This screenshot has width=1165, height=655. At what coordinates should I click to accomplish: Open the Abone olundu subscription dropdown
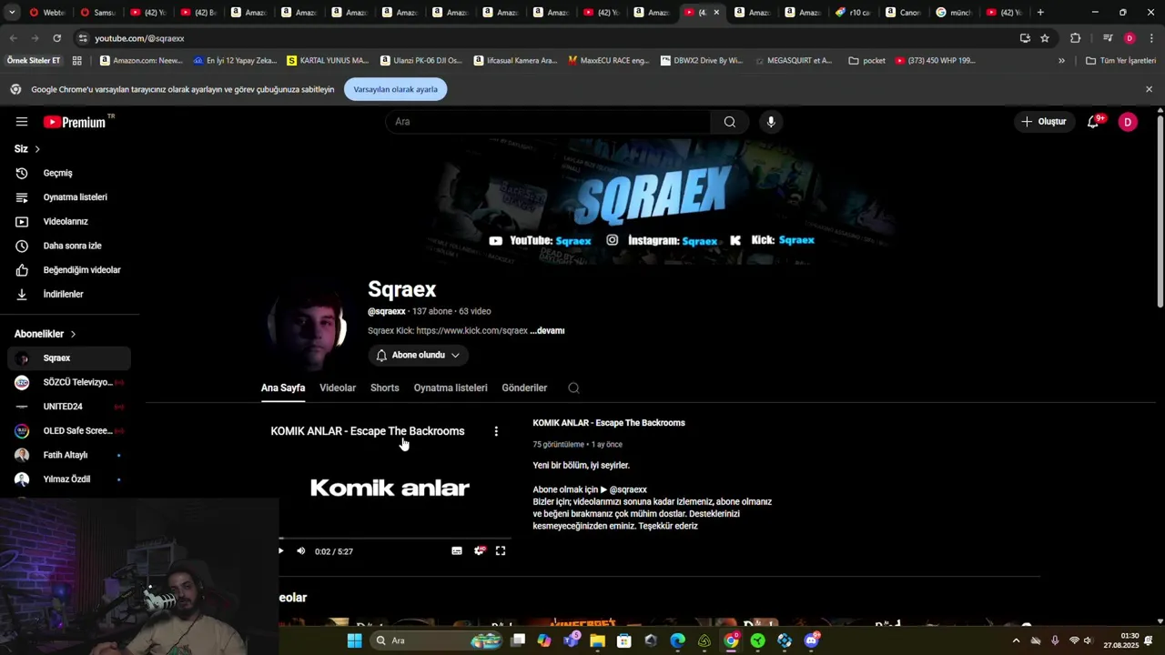point(419,355)
